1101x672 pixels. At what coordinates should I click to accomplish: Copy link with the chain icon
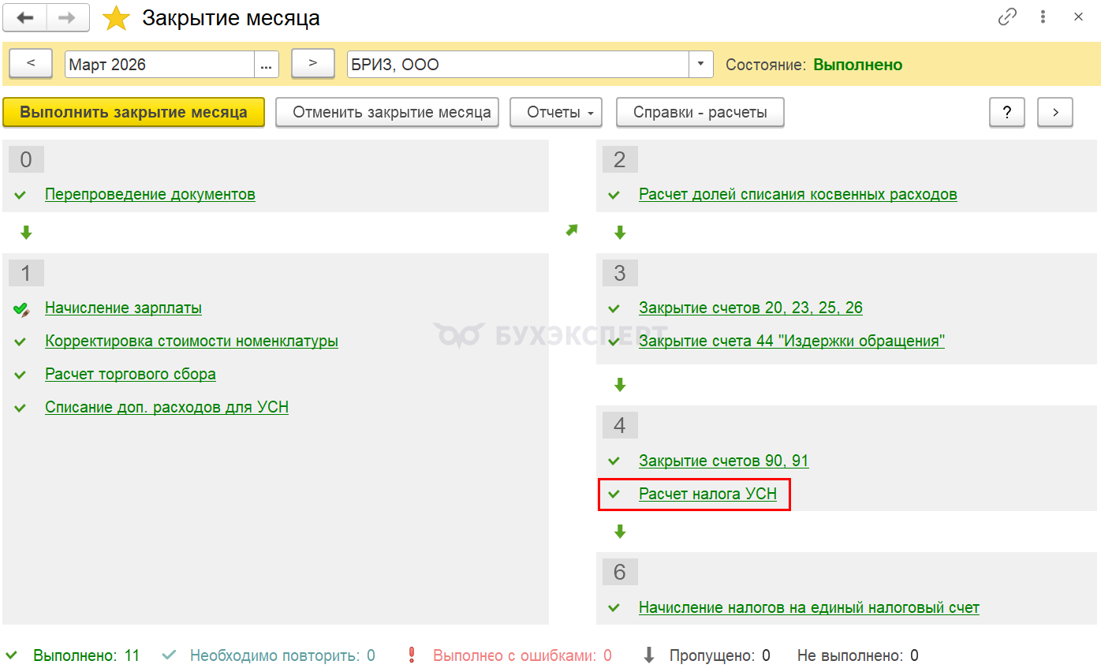click(1007, 17)
